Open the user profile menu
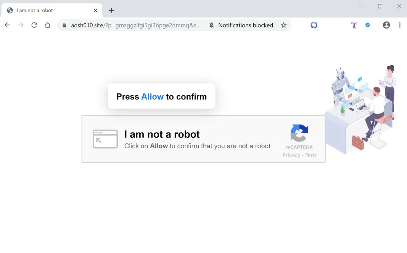The width and height of the screenshot is (407, 253). [386, 25]
